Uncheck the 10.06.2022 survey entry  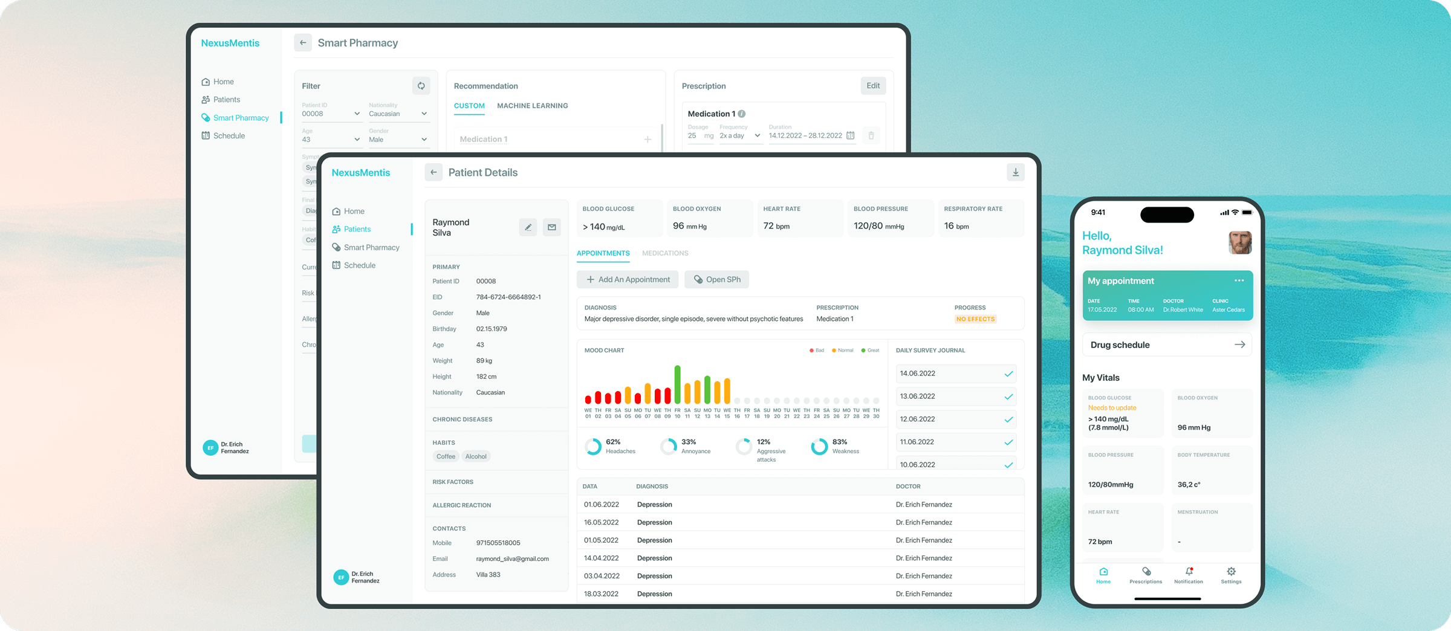click(x=1008, y=465)
